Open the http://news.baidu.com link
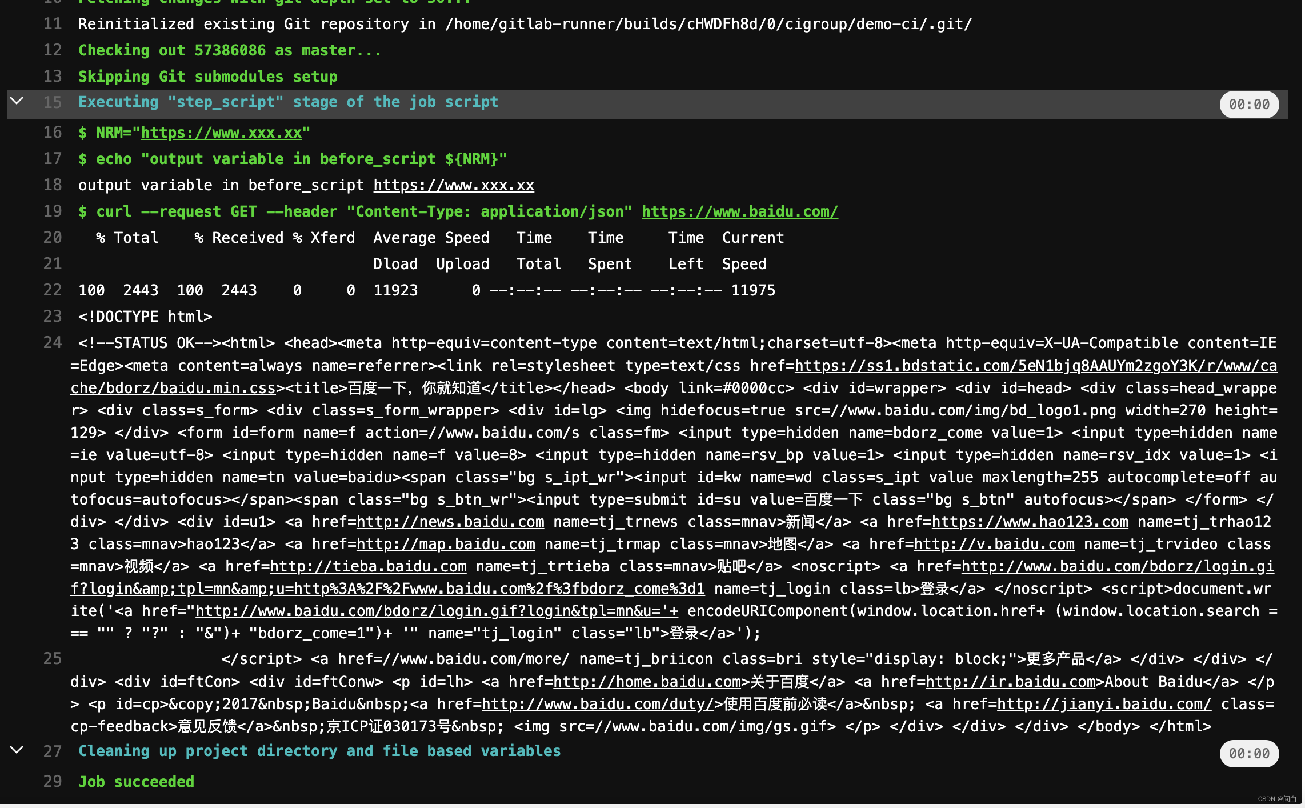Screen dimensions: 1305x808 [x=450, y=522]
